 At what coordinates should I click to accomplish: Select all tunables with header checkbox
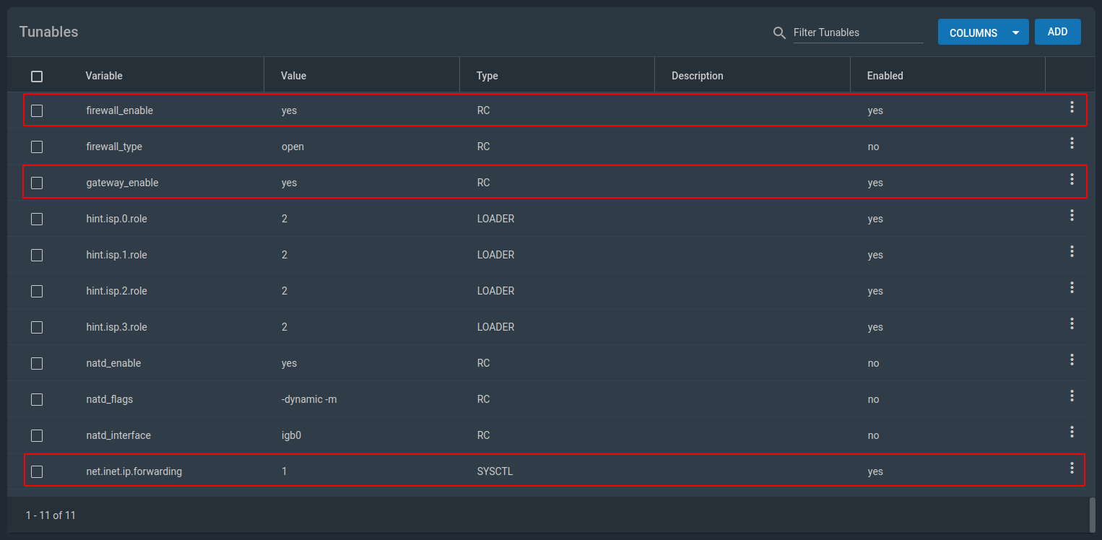[x=37, y=76]
